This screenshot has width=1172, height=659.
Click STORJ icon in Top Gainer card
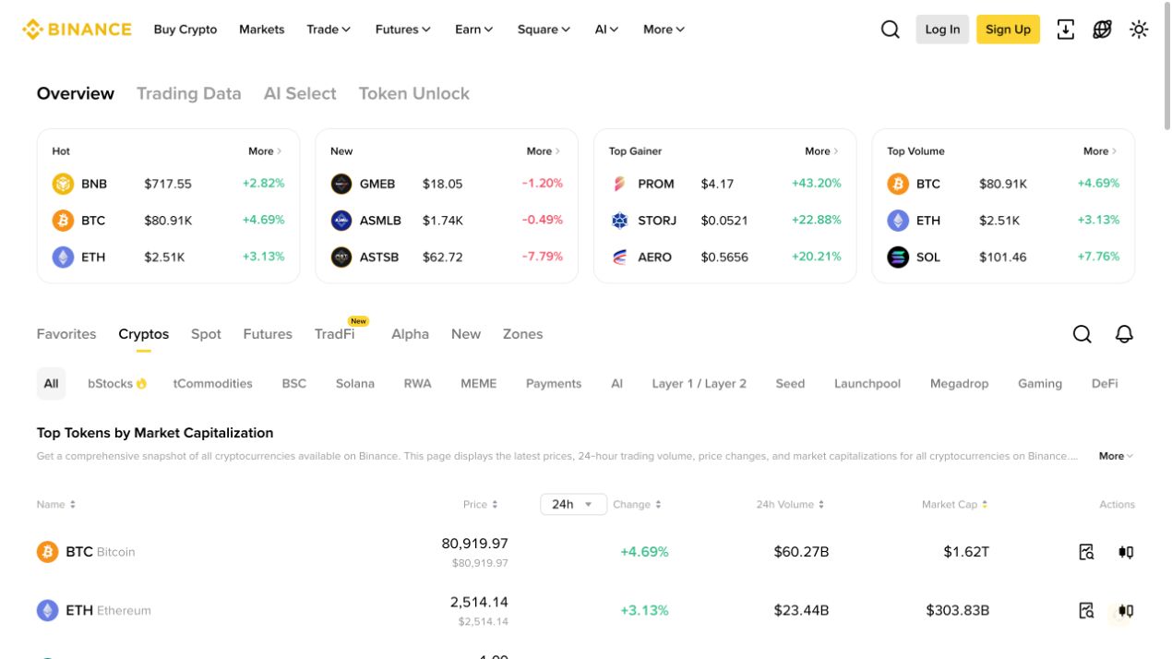tap(620, 221)
